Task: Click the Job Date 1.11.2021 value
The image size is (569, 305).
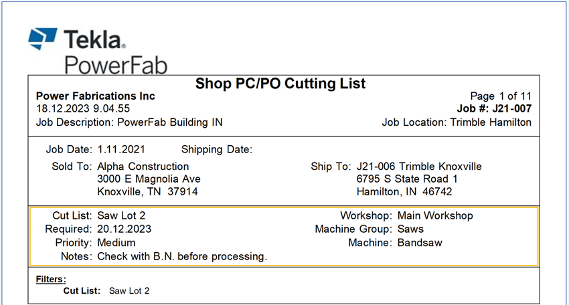Action: pyautogui.click(x=121, y=149)
